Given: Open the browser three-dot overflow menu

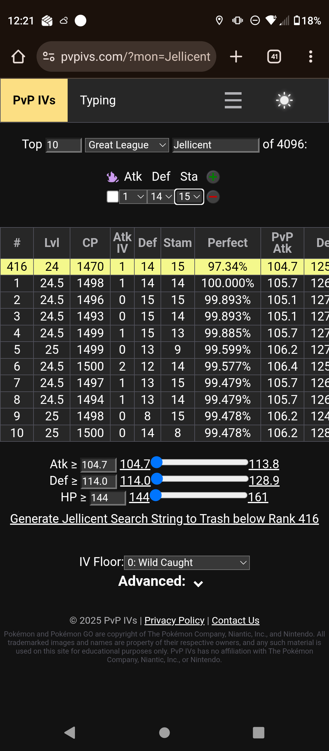Looking at the screenshot, I should click(x=310, y=57).
